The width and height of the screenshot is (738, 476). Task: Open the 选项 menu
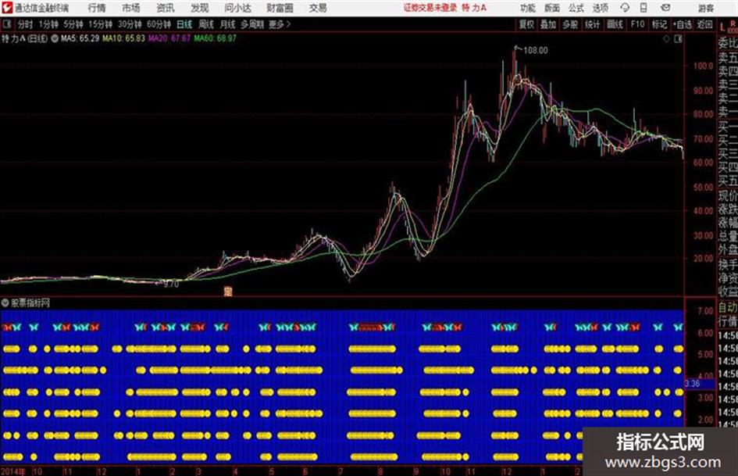click(600, 8)
